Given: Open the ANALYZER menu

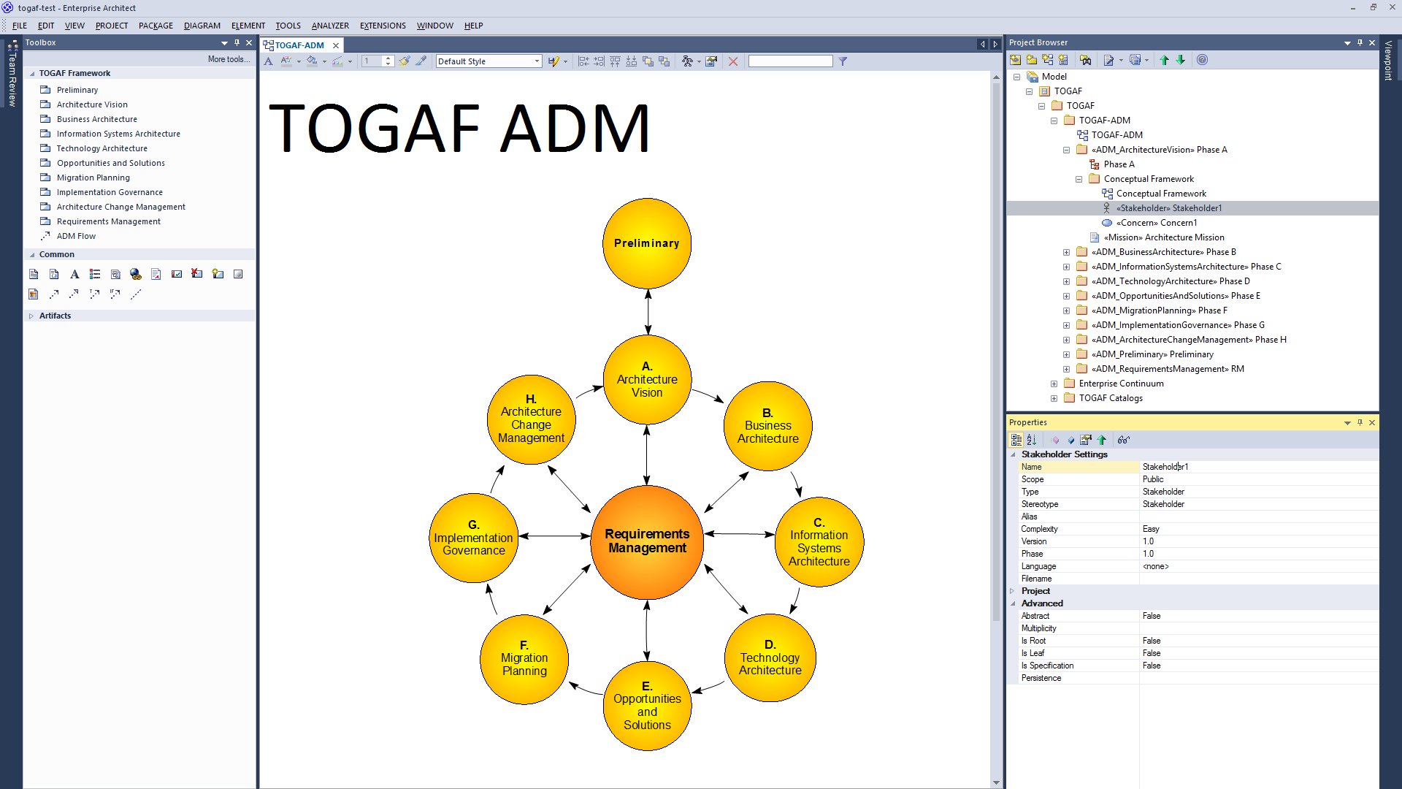Looking at the screenshot, I should tap(330, 26).
